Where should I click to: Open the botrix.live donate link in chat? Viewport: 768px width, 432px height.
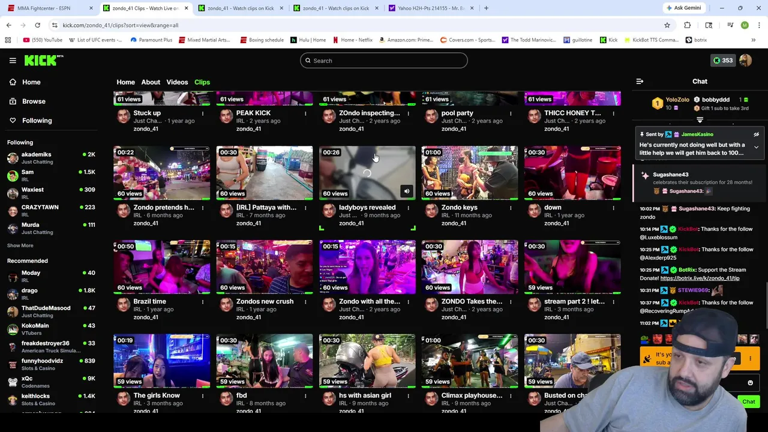point(700,278)
